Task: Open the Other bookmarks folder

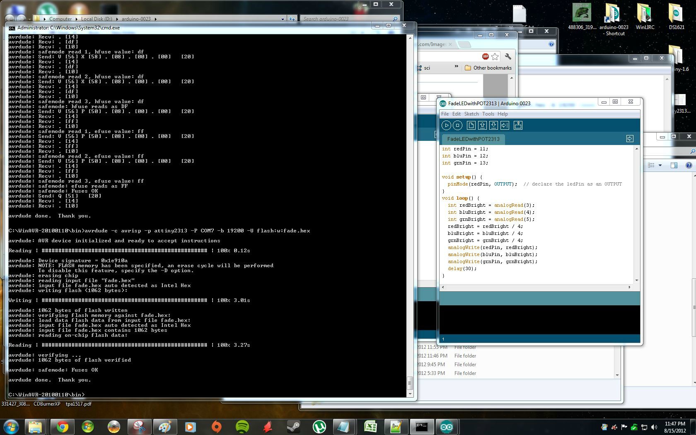Action: coord(488,68)
